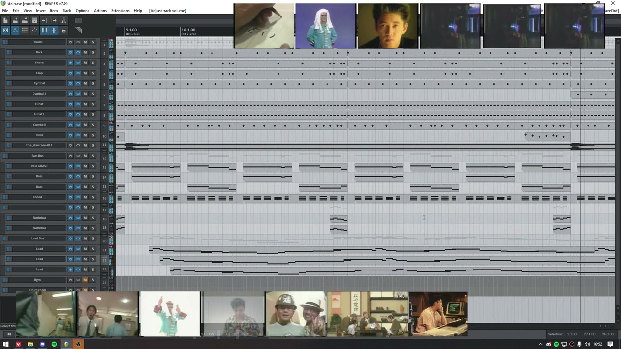Viewport: 621px width, 349px height.
Task: Click the Undo arrow toolbar icon
Action: (x=44, y=20)
